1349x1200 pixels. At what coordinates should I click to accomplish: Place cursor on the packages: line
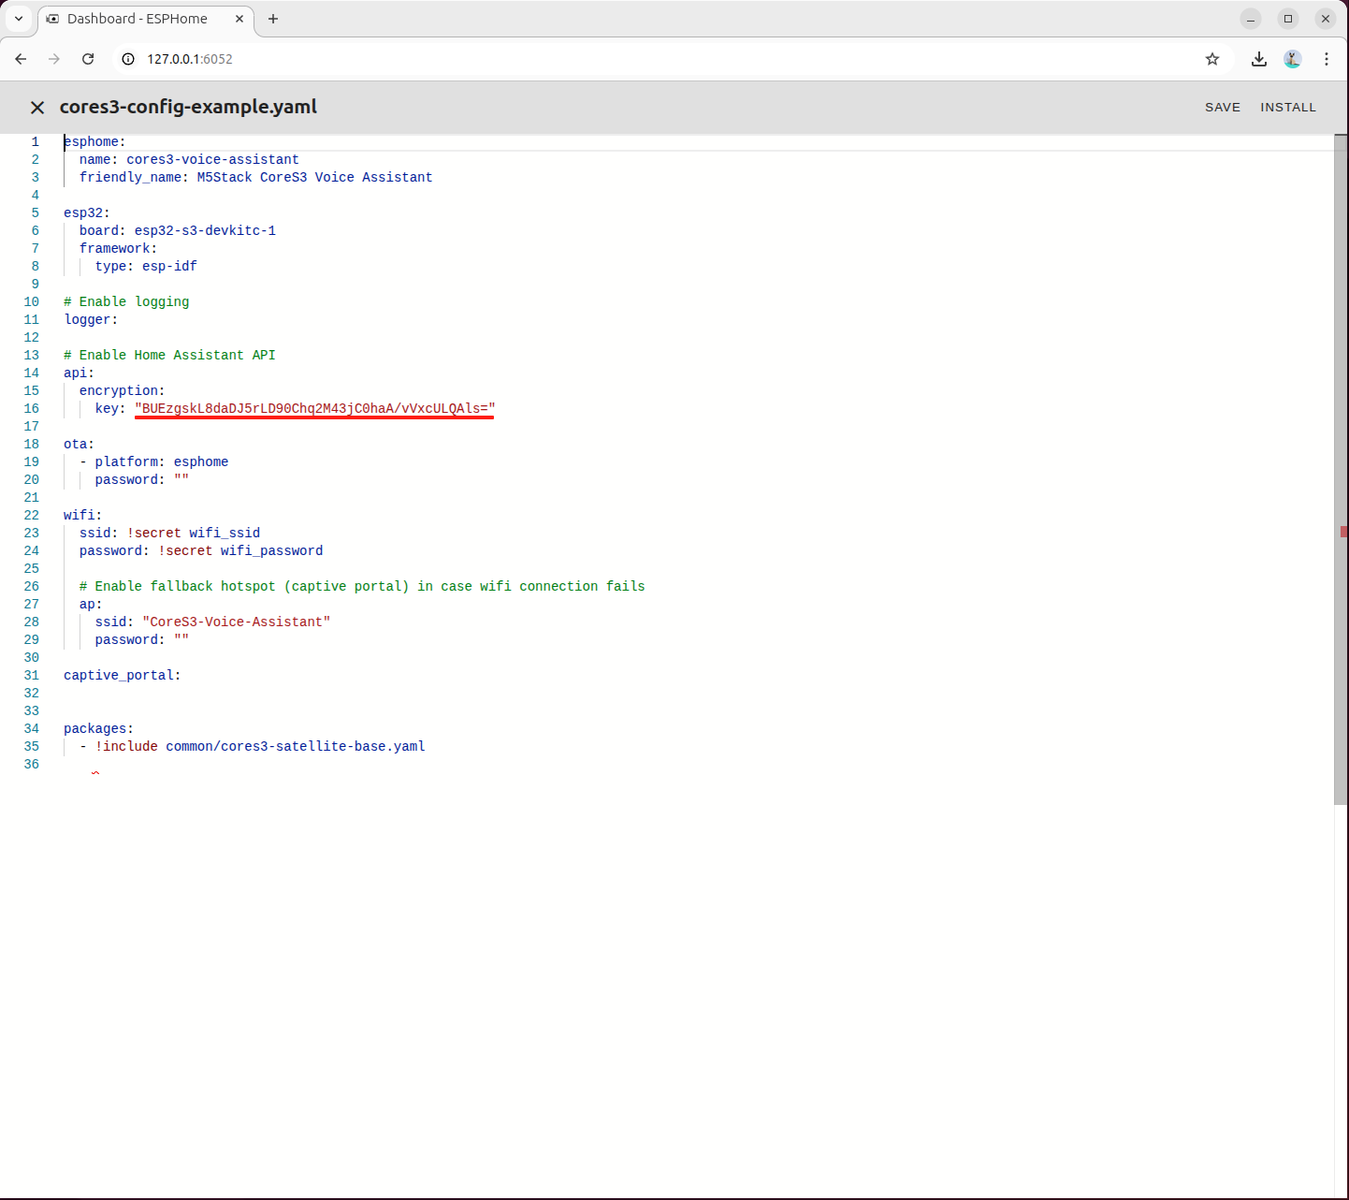(x=98, y=729)
